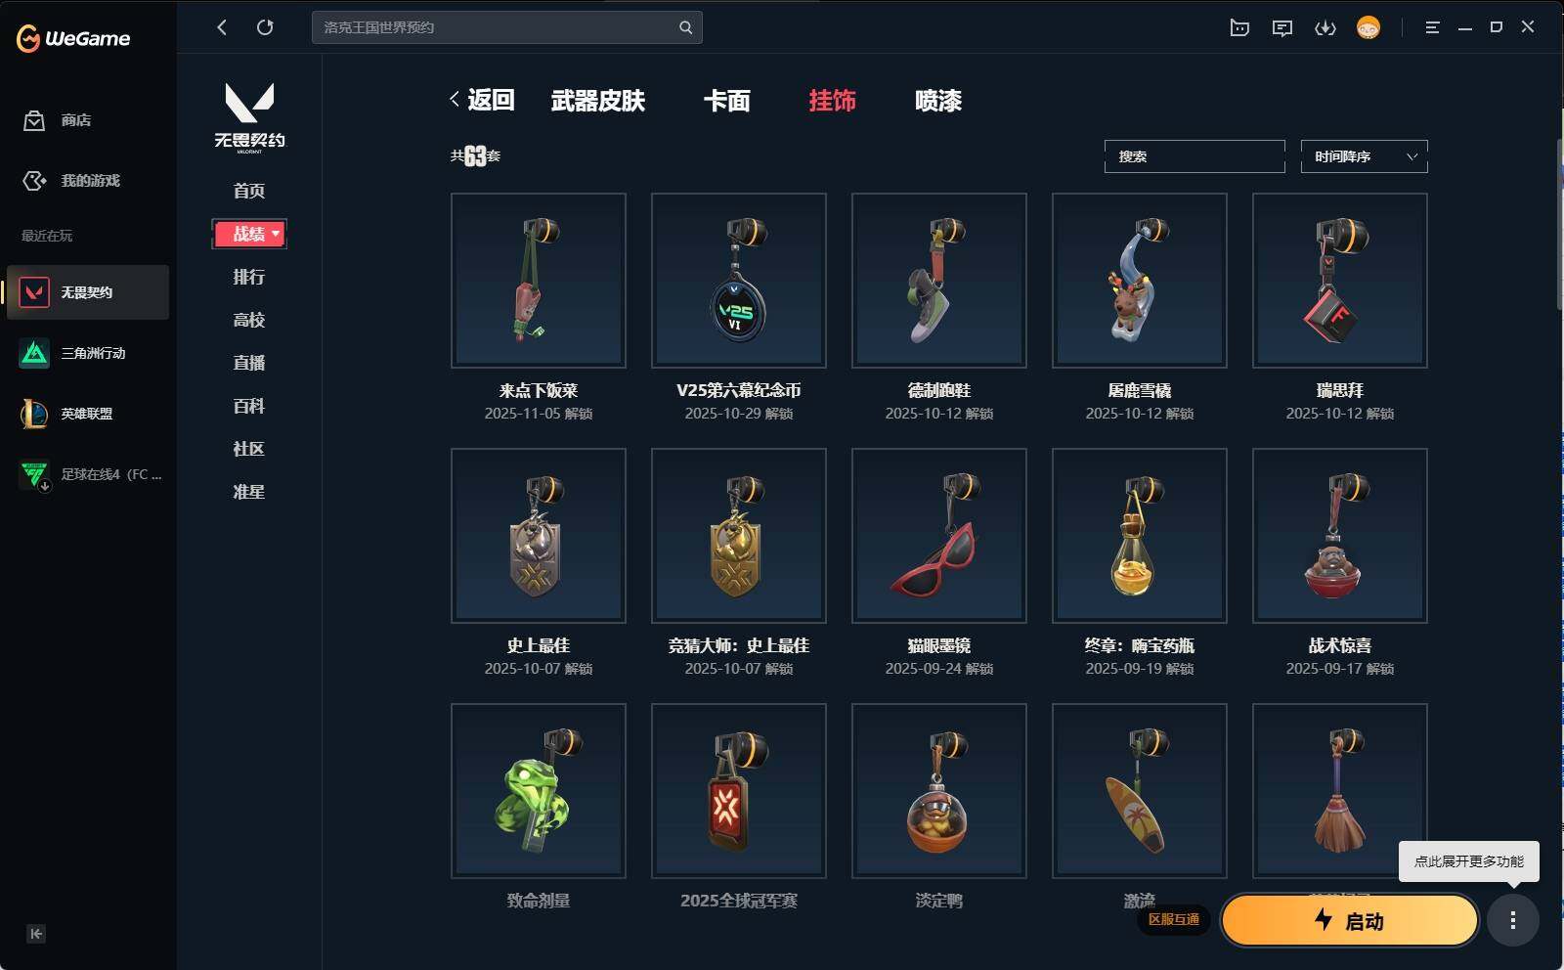This screenshot has width=1564, height=970.
Task: Click the search magnifier icon
Action: point(685,27)
